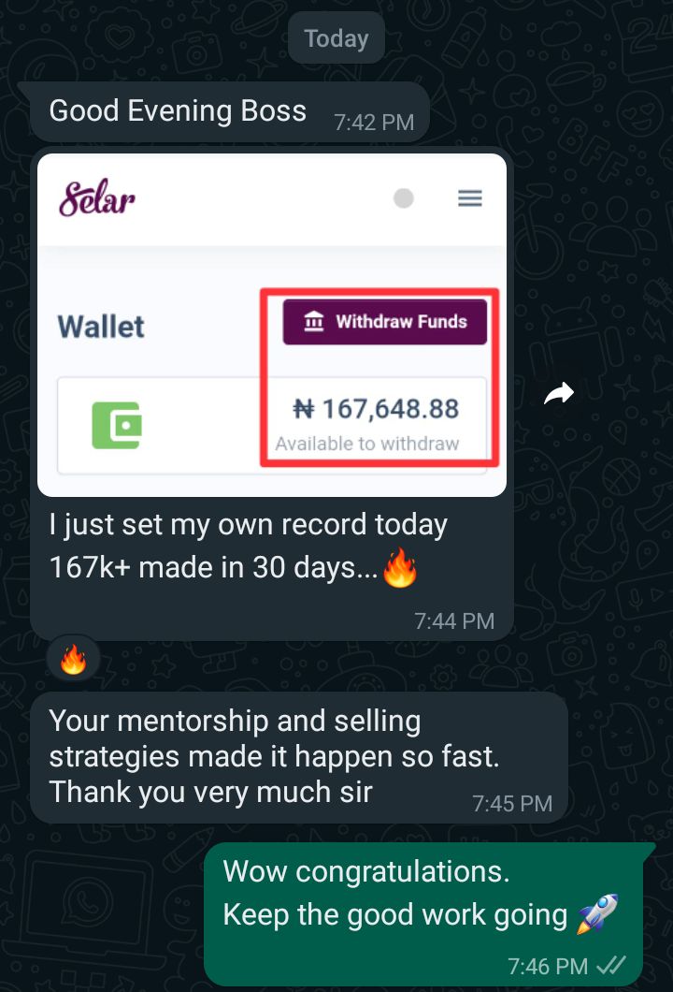
Task: Select the Good Evening Boss message
Action: pyautogui.click(x=178, y=111)
